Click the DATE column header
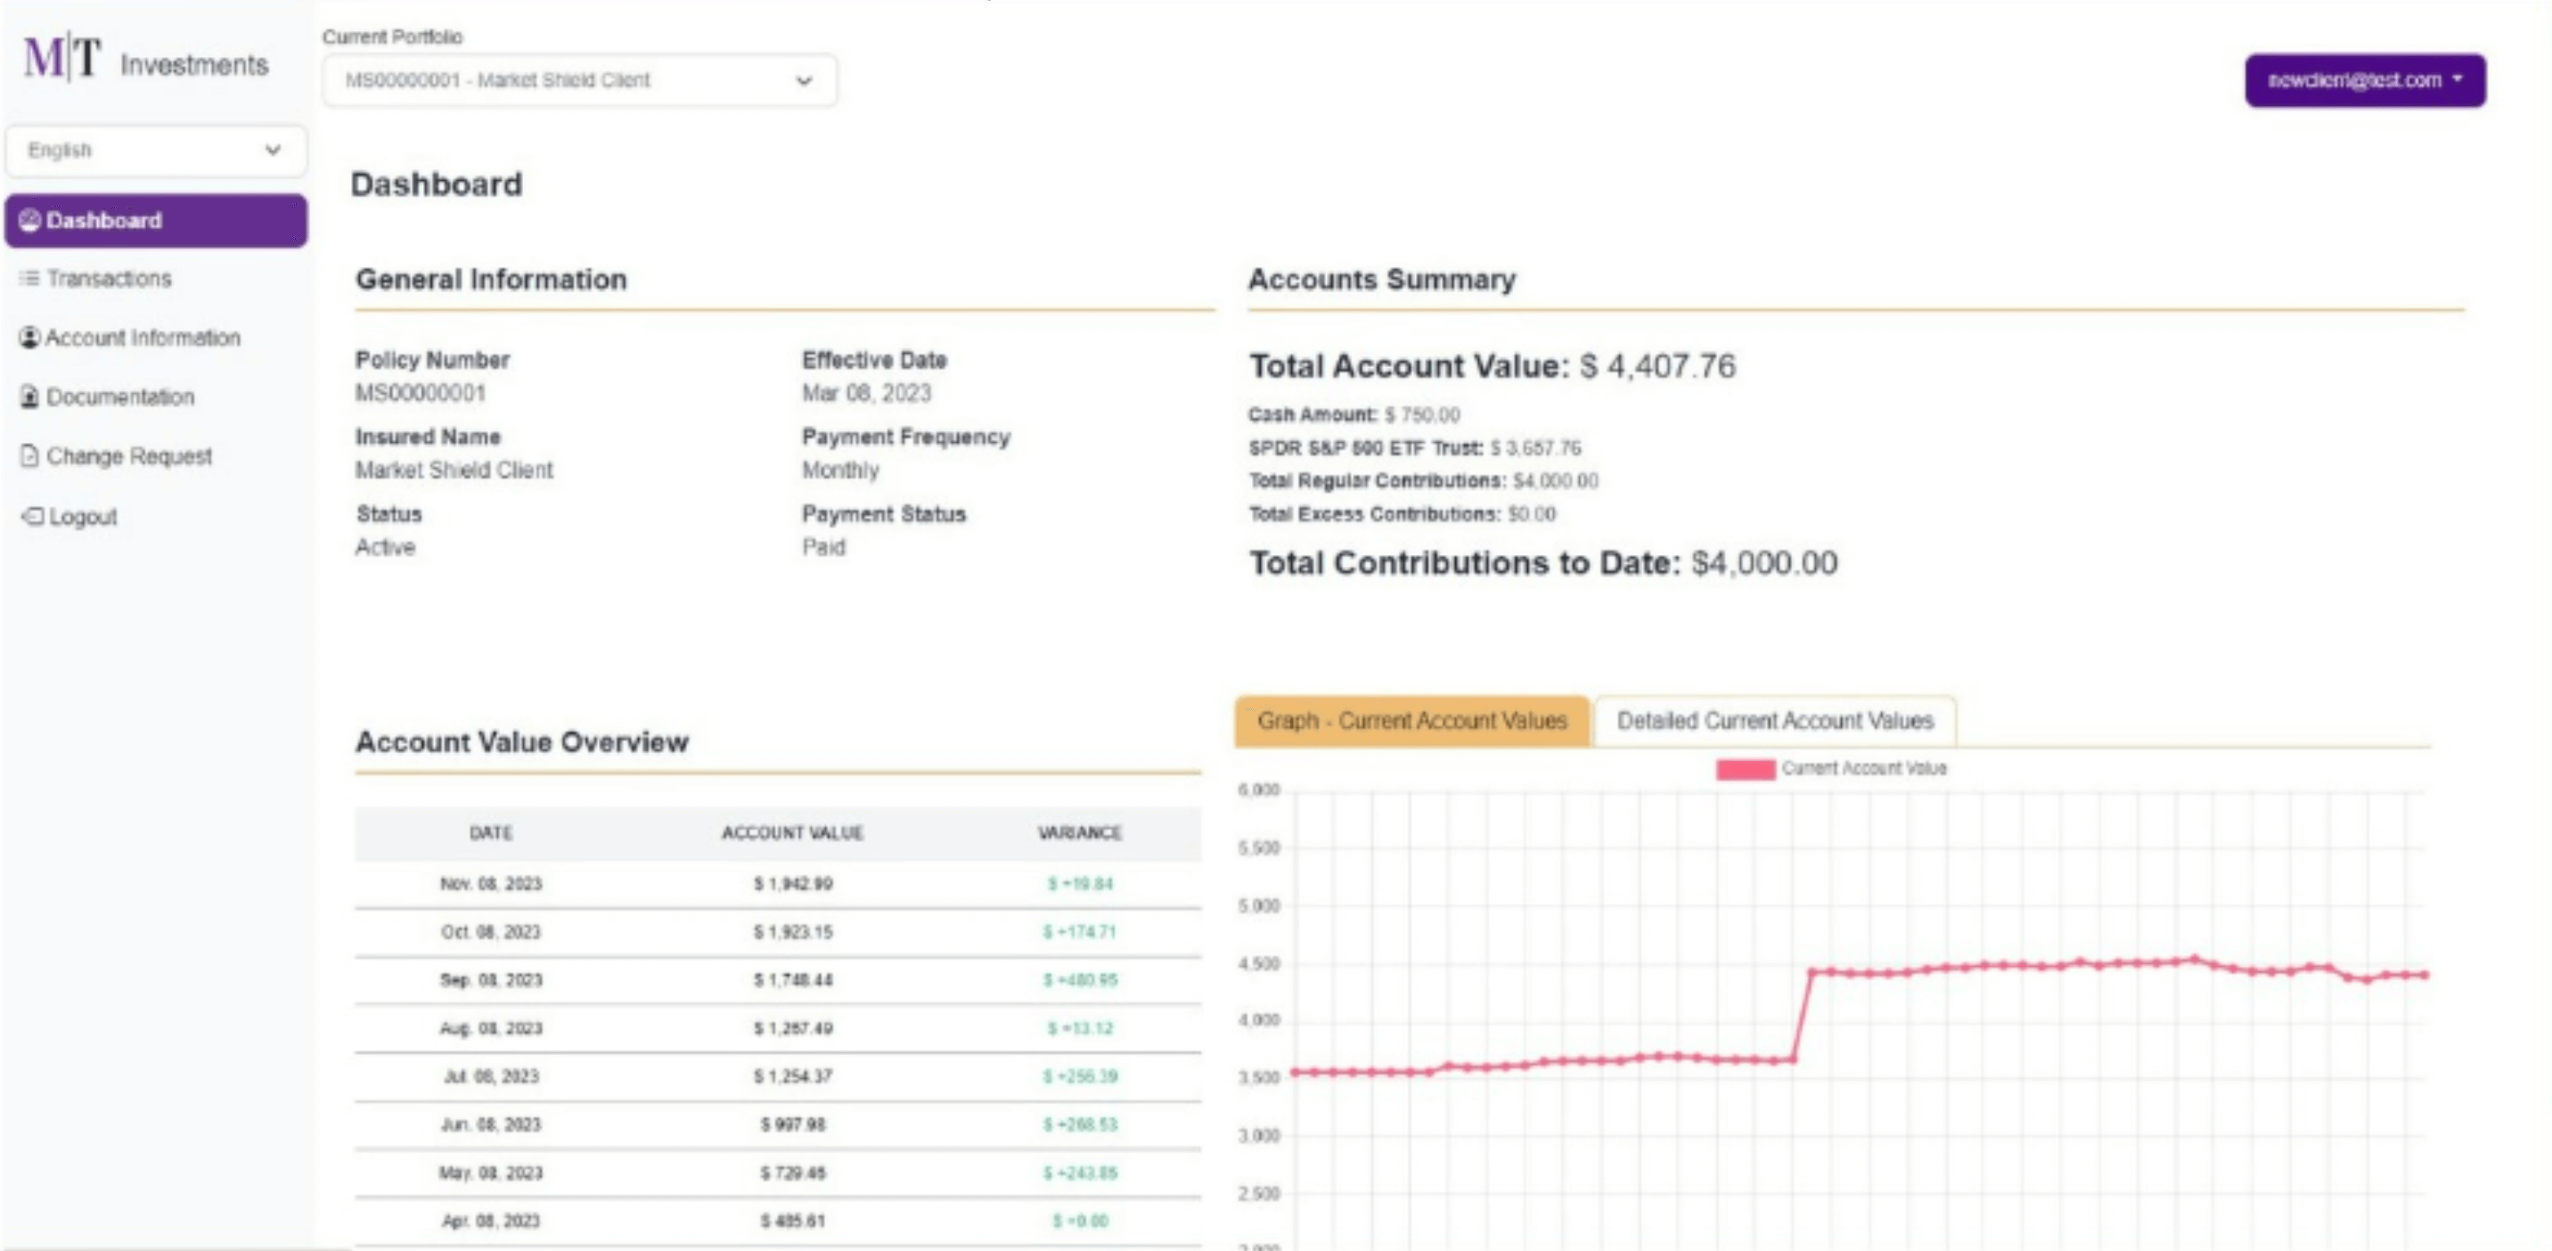This screenshot has height=1251, width=2552. pos(490,833)
